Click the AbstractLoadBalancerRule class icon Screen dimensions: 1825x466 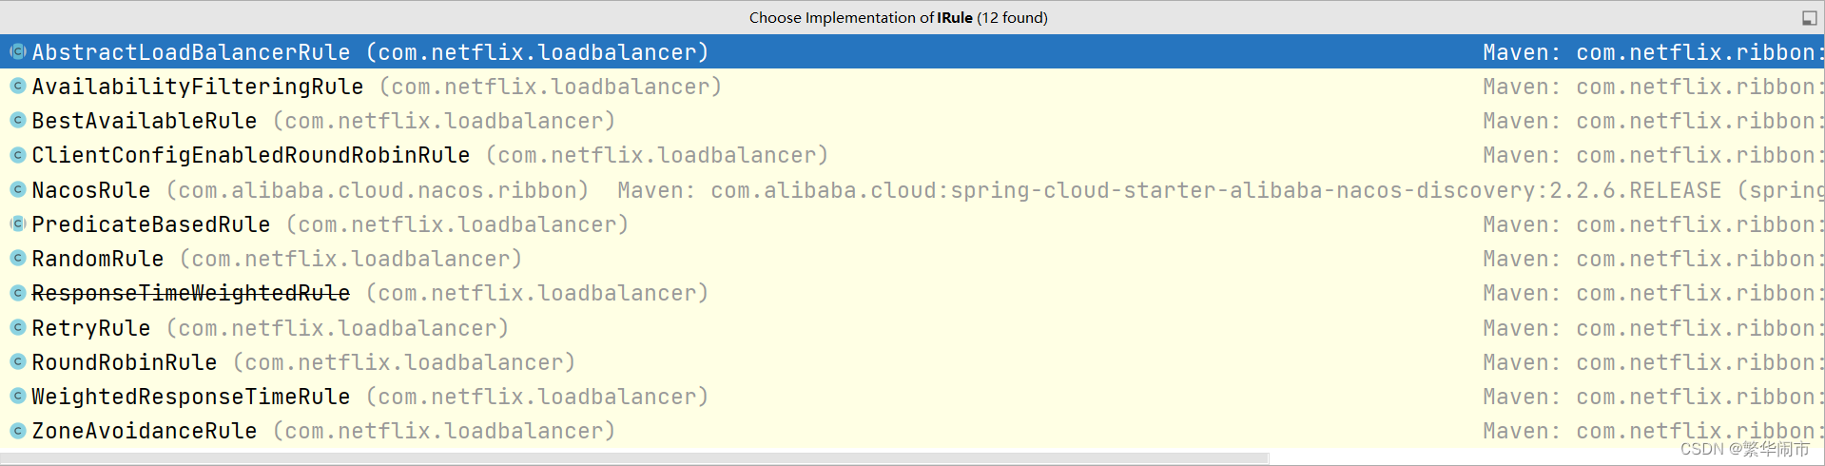click(x=17, y=52)
